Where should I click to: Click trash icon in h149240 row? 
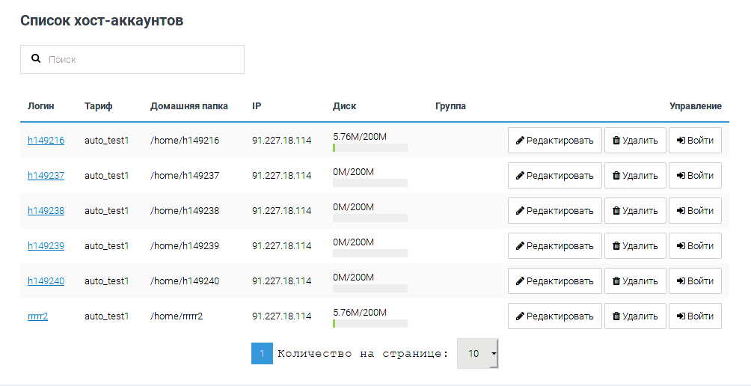click(616, 281)
